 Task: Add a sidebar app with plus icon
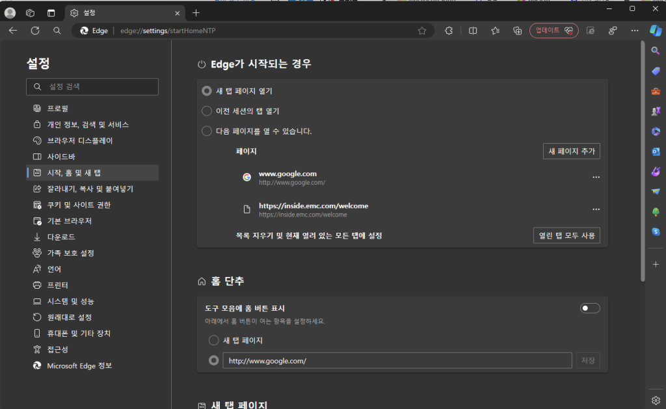[656, 265]
